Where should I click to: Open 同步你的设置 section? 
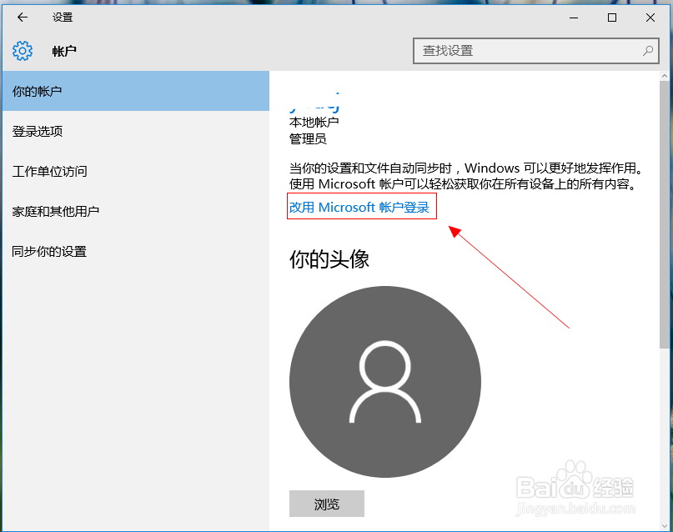click(x=136, y=251)
